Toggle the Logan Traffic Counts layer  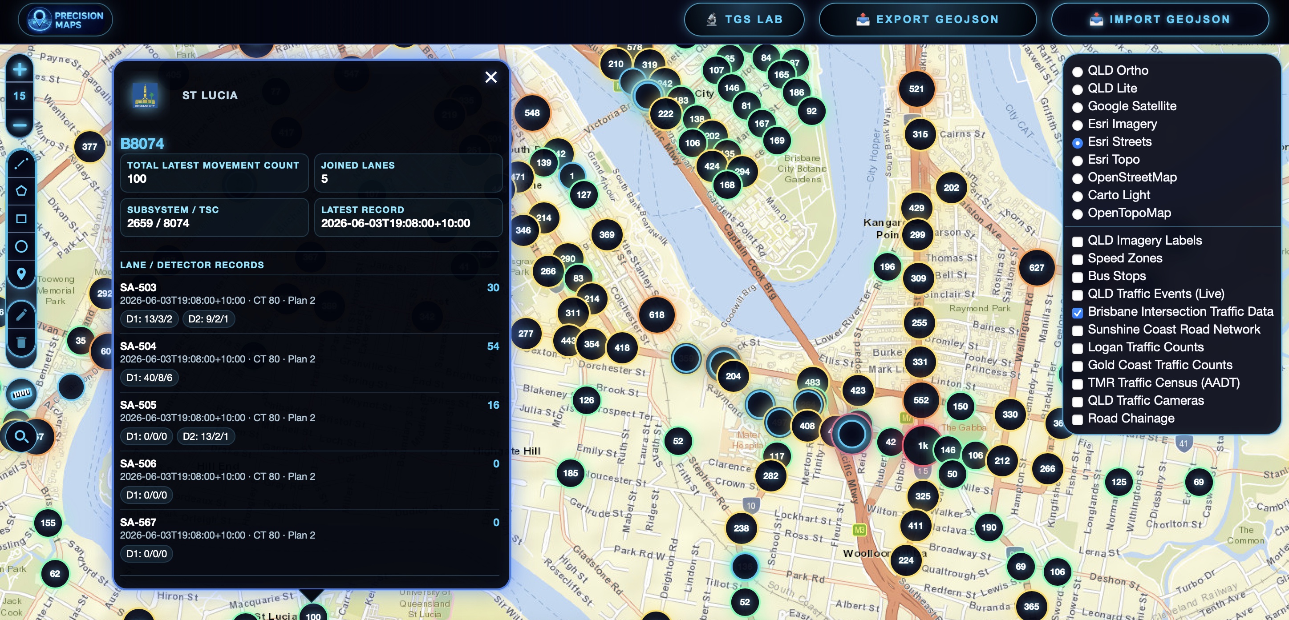1077,349
